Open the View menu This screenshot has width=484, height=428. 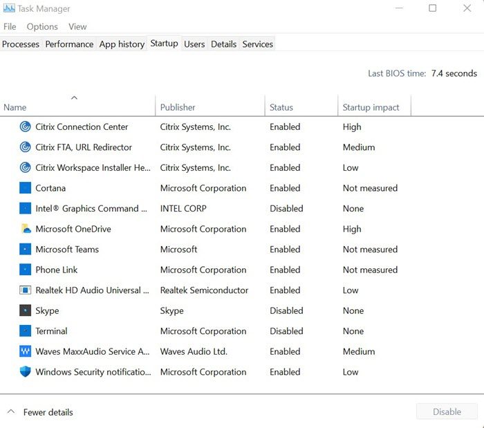click(77, 26)
